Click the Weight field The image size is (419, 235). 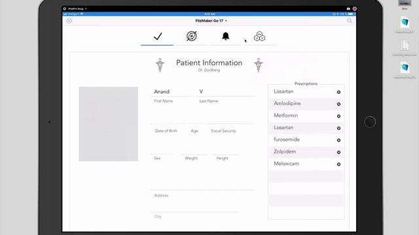click(x=193, y=149)
